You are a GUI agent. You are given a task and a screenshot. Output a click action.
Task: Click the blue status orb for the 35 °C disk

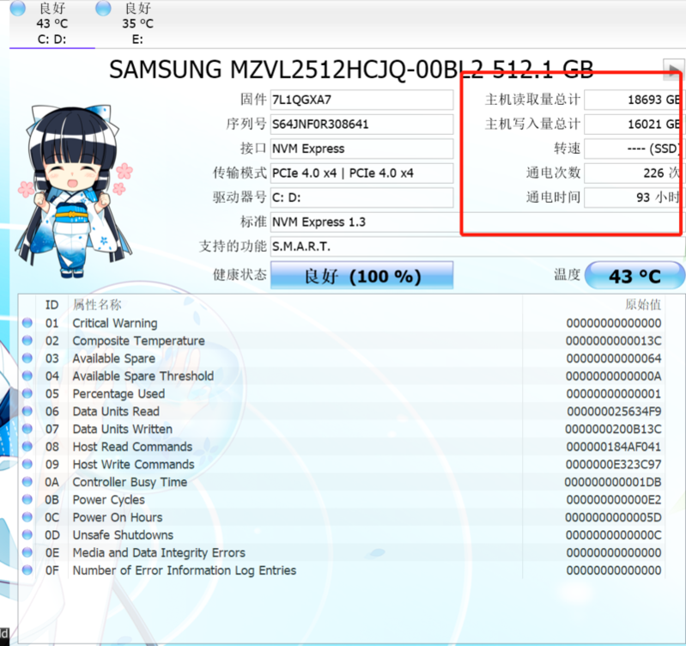104,9
